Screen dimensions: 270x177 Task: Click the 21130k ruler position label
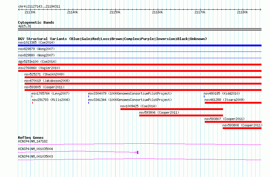30,12
